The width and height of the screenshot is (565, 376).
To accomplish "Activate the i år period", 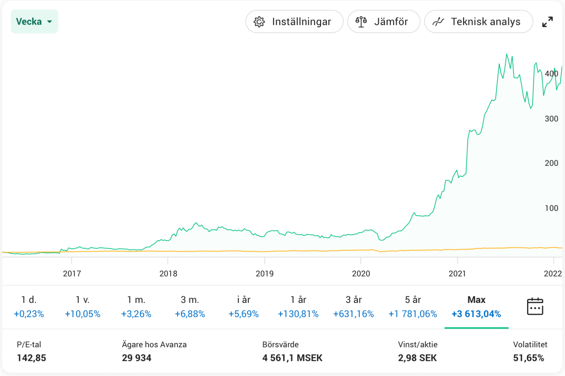I will click(x=244, y=306).
